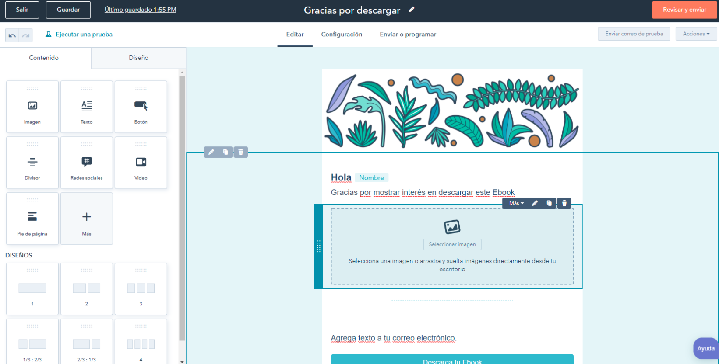
Task: Open the Más dropdown on image module
Action: (x=516, y=203)
